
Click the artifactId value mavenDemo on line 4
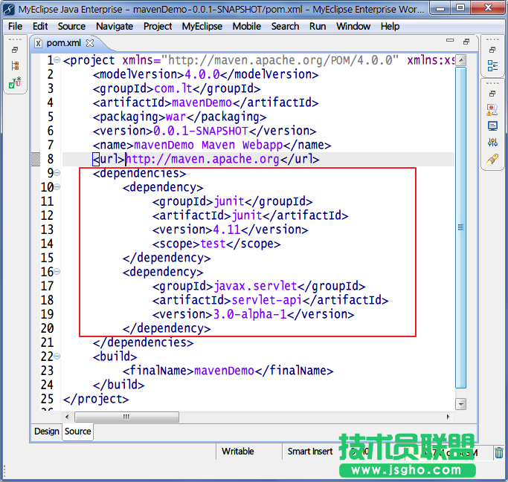pyautogui.click(x=202, y=102)
